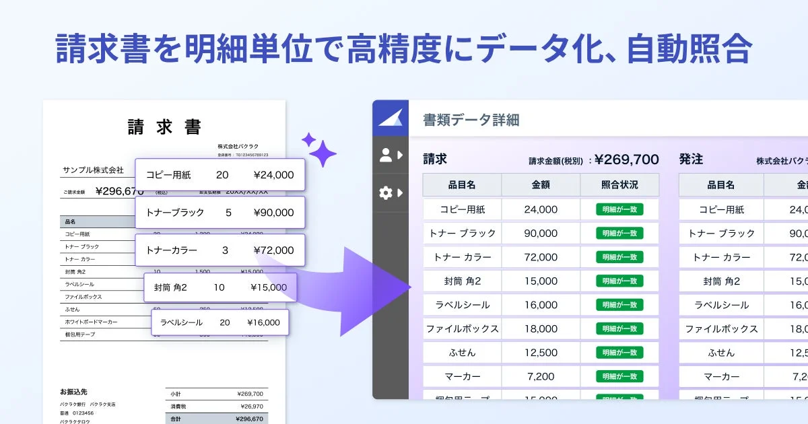Click the 消費税 ¥26,970 row on the invoice

coord(216,407)
